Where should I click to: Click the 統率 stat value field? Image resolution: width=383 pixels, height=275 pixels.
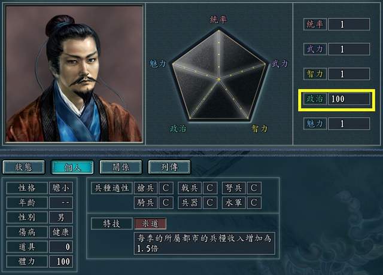click(349, 24)
